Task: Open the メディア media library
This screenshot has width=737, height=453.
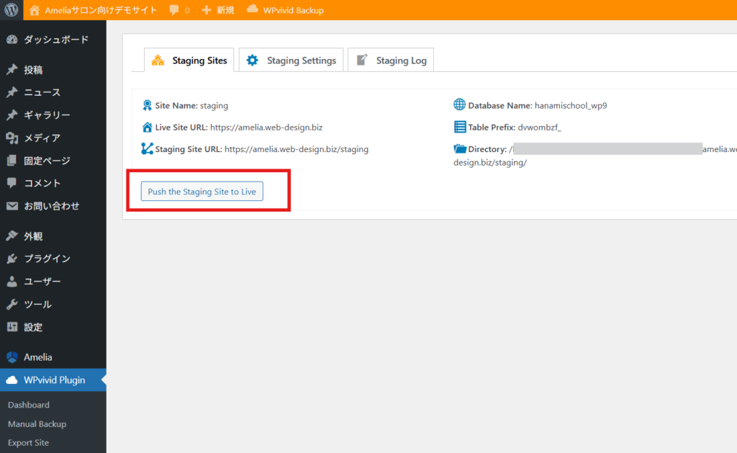Action: 42,138
